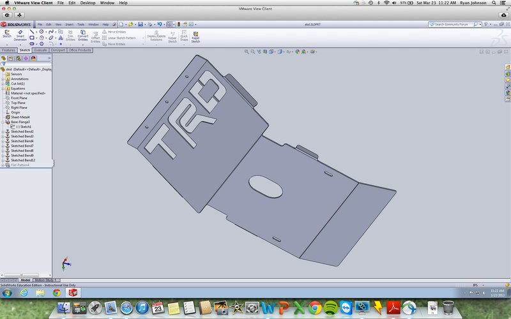Open Google Chrome in Windows taskbar

57,293
